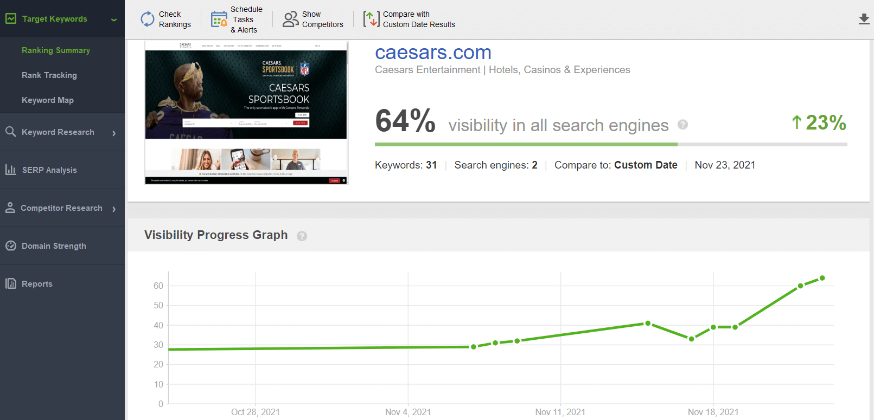The height and width of the screenshot is (420, 874).
Task: Click the Keywords: 31 count
Action: click(406, 165)
